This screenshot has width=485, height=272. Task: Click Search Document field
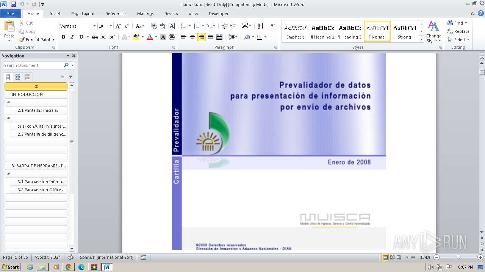pyautogui.click(x=33, y=65)
